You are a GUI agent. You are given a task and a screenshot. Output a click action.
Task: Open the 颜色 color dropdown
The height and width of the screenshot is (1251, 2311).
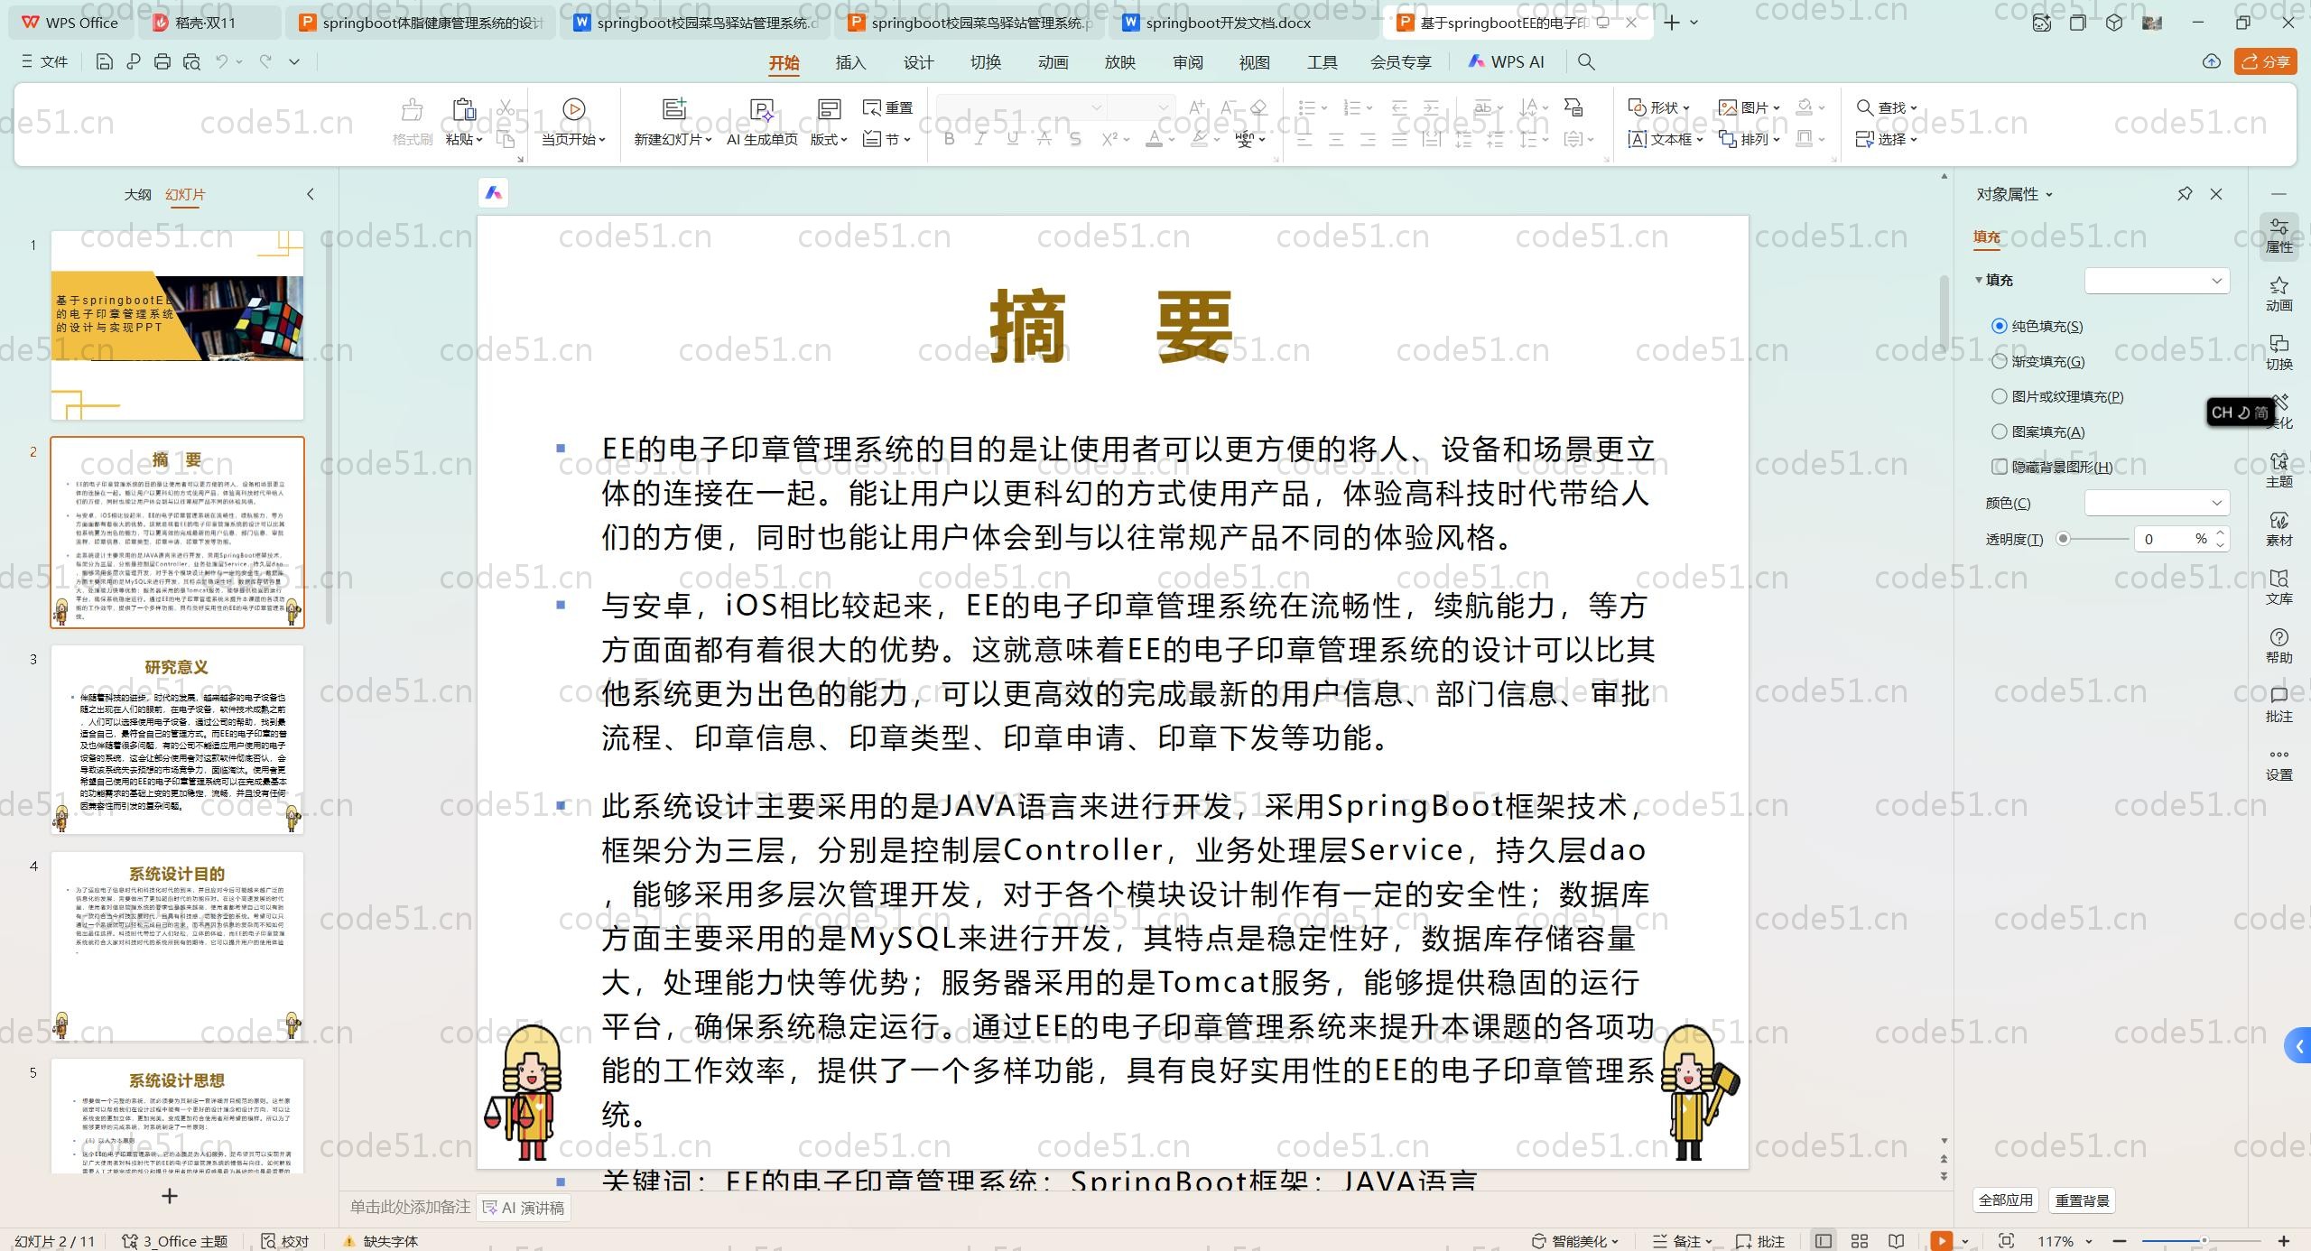click(2157, 503)
